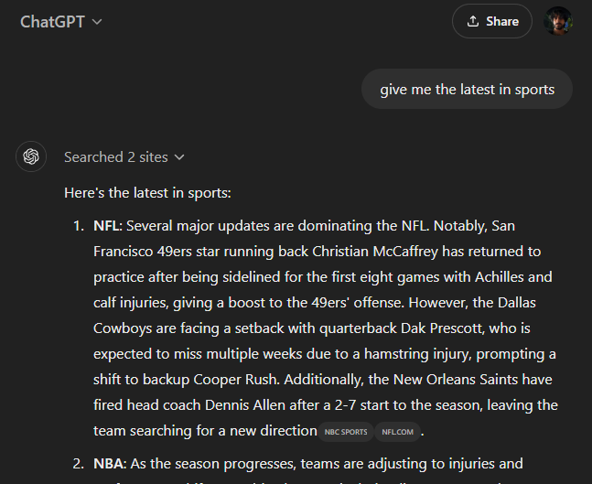Click the ChatGPT logo beside the response
Image resolution: width=592 pixels, height=484 pixels.
click(31, 156)
